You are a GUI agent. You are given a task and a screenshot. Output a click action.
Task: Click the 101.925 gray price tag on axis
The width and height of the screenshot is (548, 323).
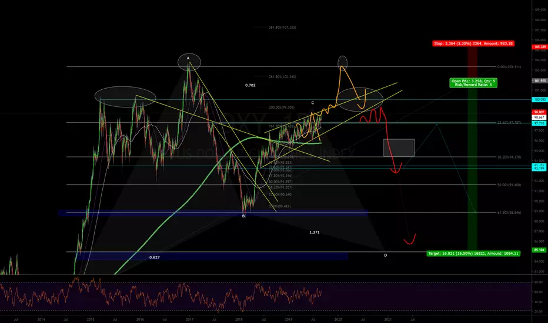point(540,80)
